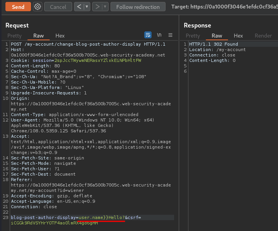Click the Content-Length: 80 header
Viewport: 278px width, 231px height.
(x=35, y=66)
